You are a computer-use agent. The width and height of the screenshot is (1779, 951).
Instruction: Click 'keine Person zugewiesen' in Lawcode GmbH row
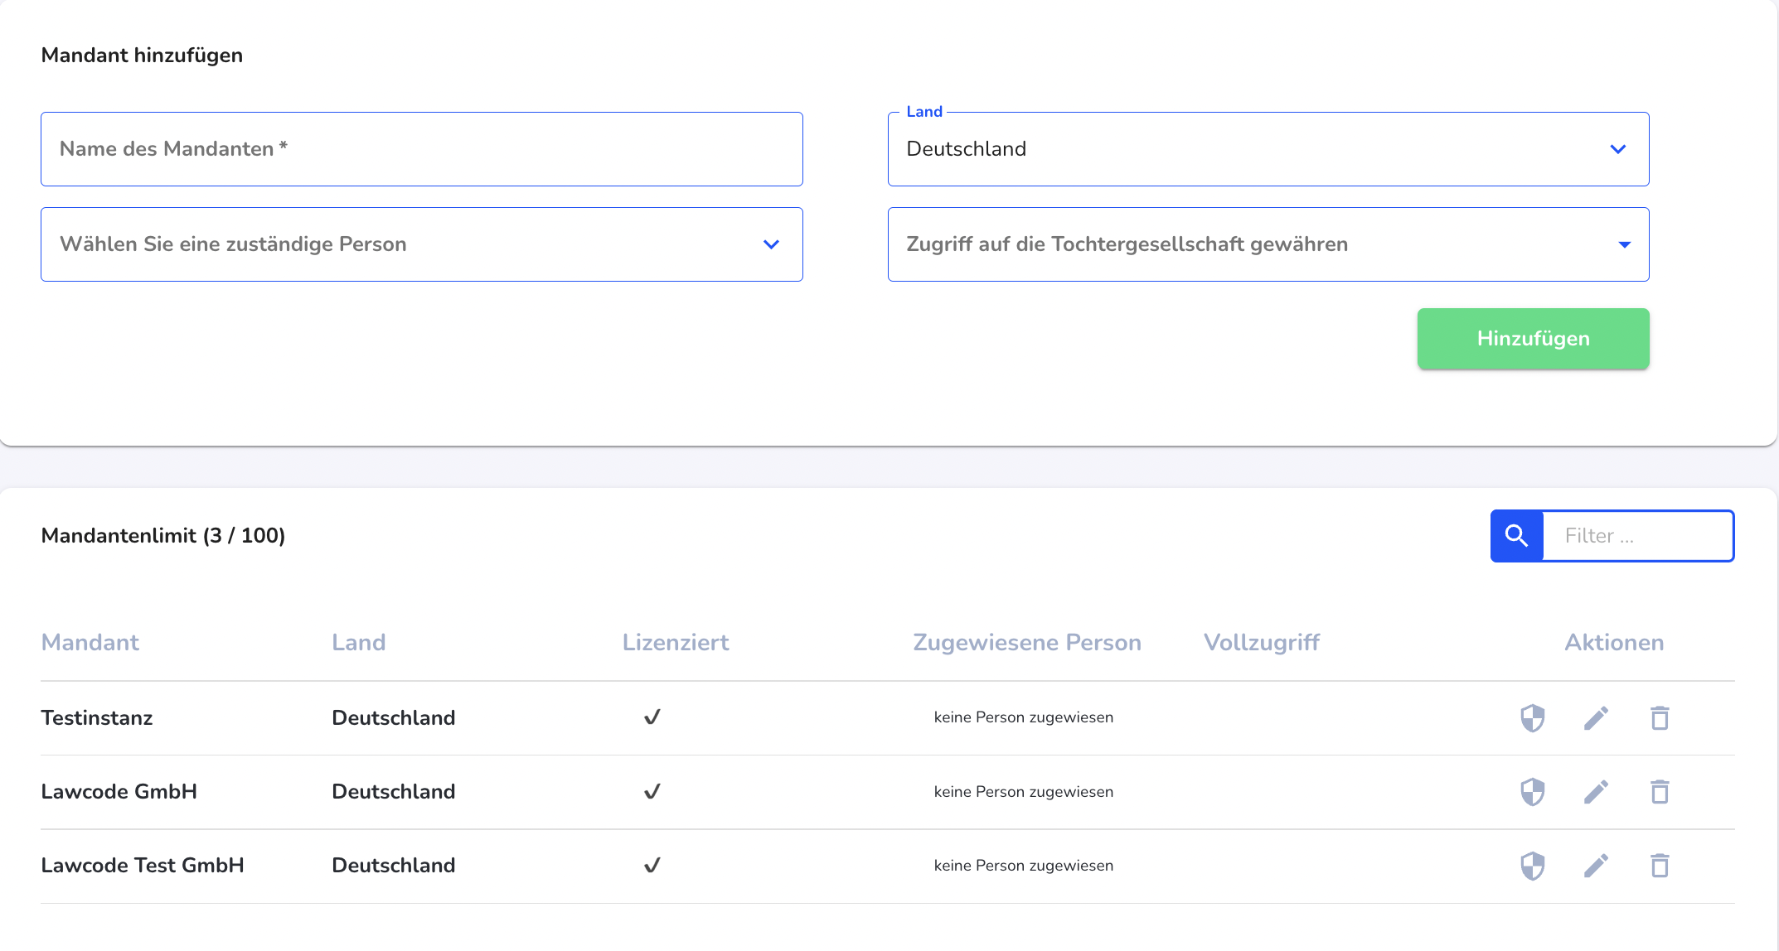pos(1024,792)
